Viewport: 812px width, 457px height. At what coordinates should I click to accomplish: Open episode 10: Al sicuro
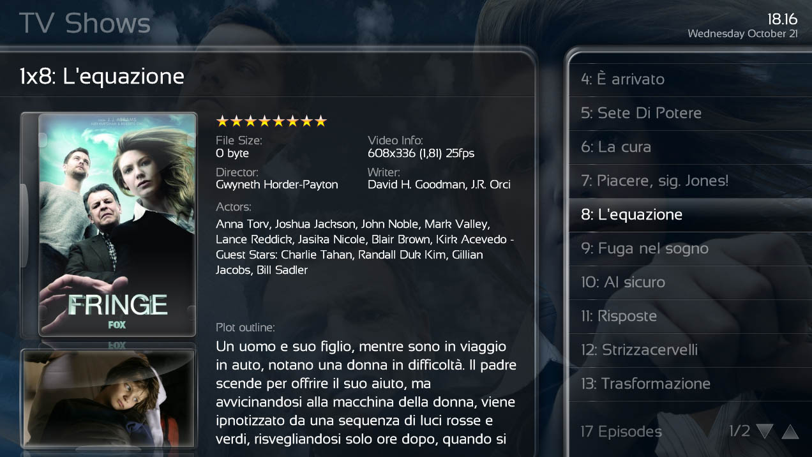(x=689, y=282)
